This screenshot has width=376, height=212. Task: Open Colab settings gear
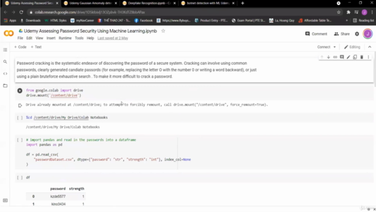click(x=357, y=34)
